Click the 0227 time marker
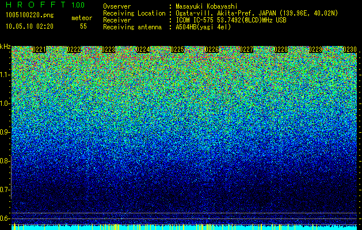362x230 pixels. coord(246,49)
